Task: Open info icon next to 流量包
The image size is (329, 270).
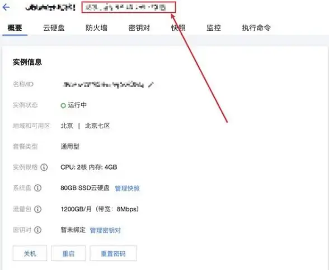Action: (38, 209)
